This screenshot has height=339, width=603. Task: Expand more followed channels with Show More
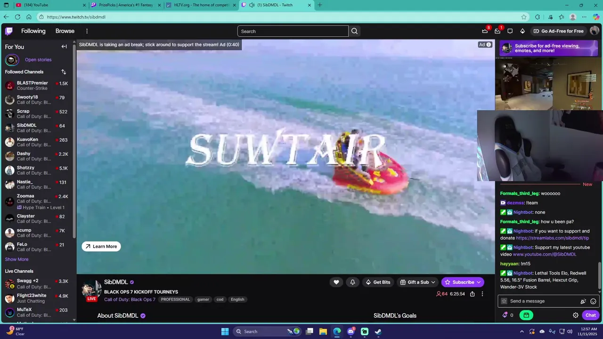pos(16,259)
